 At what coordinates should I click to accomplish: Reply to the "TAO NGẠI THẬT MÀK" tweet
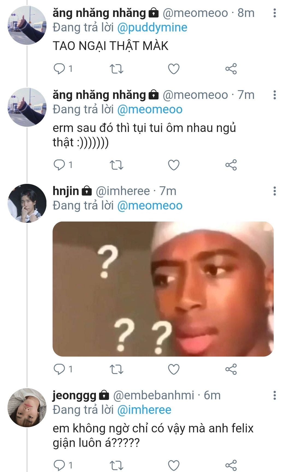[x=59, y=69]
